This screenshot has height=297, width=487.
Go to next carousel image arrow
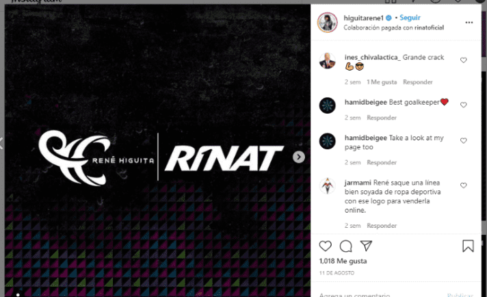click(x=299, y=157)
